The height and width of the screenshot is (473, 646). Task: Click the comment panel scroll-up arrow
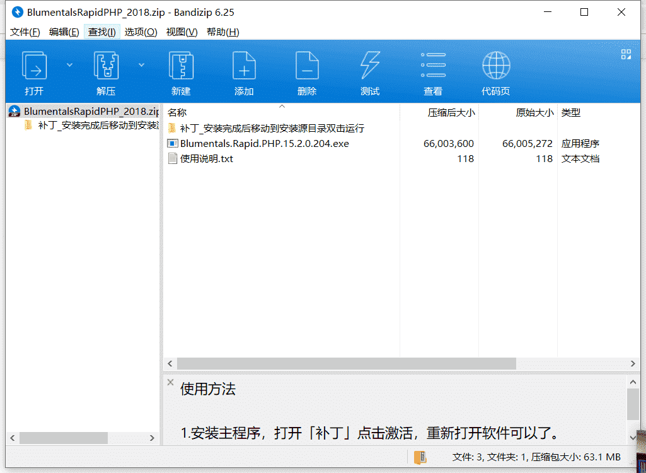pyautogui.click(x=633, y=382)
